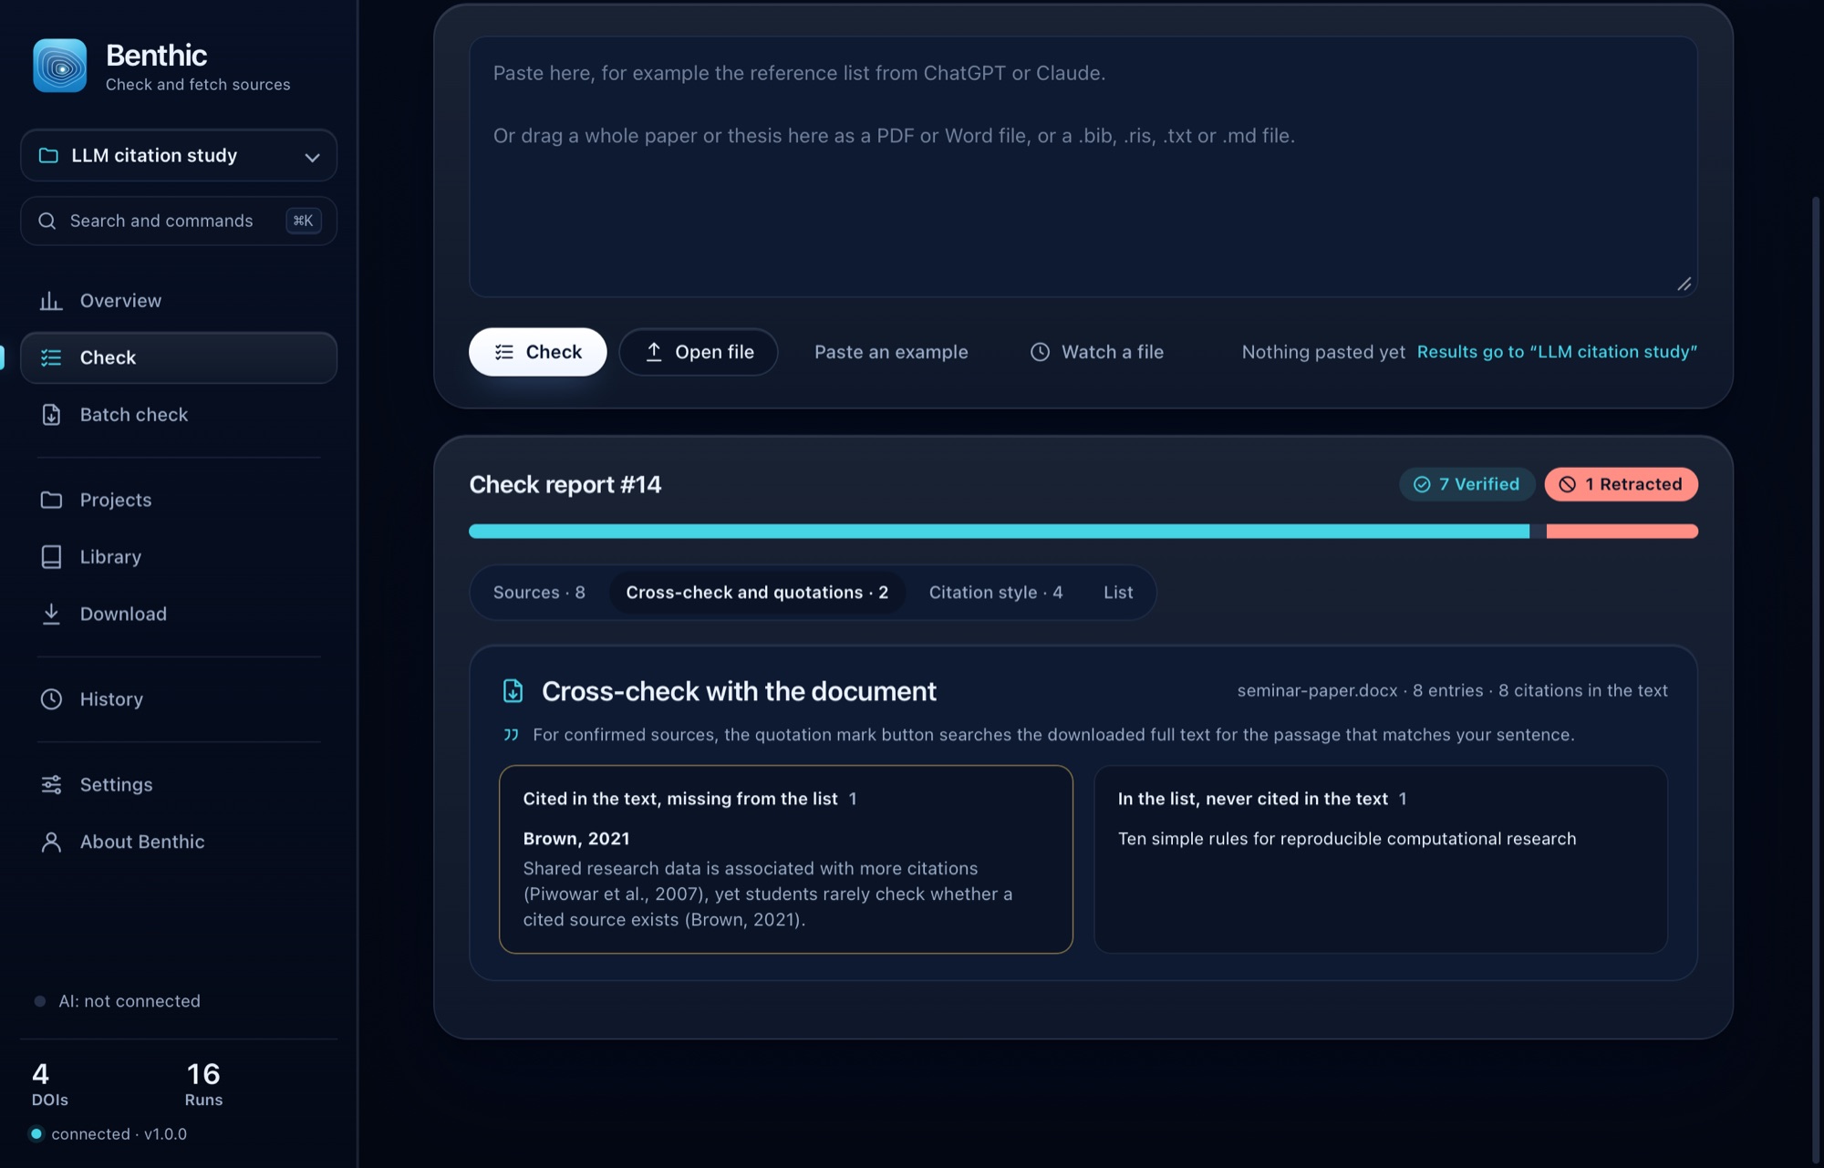Open the LLM citation study project dropdown
This screenshot has width=1824, height=1168.
[179, 156]
